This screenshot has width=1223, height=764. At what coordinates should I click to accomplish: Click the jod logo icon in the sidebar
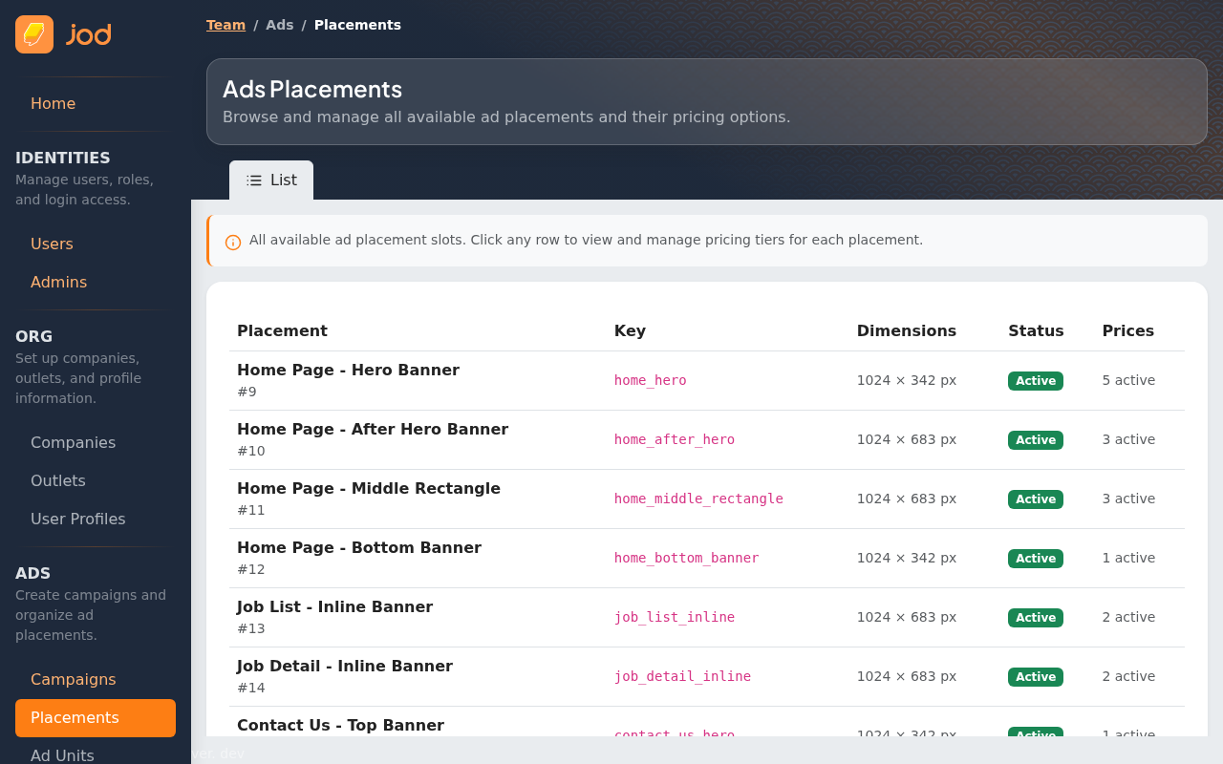(33, 33)
